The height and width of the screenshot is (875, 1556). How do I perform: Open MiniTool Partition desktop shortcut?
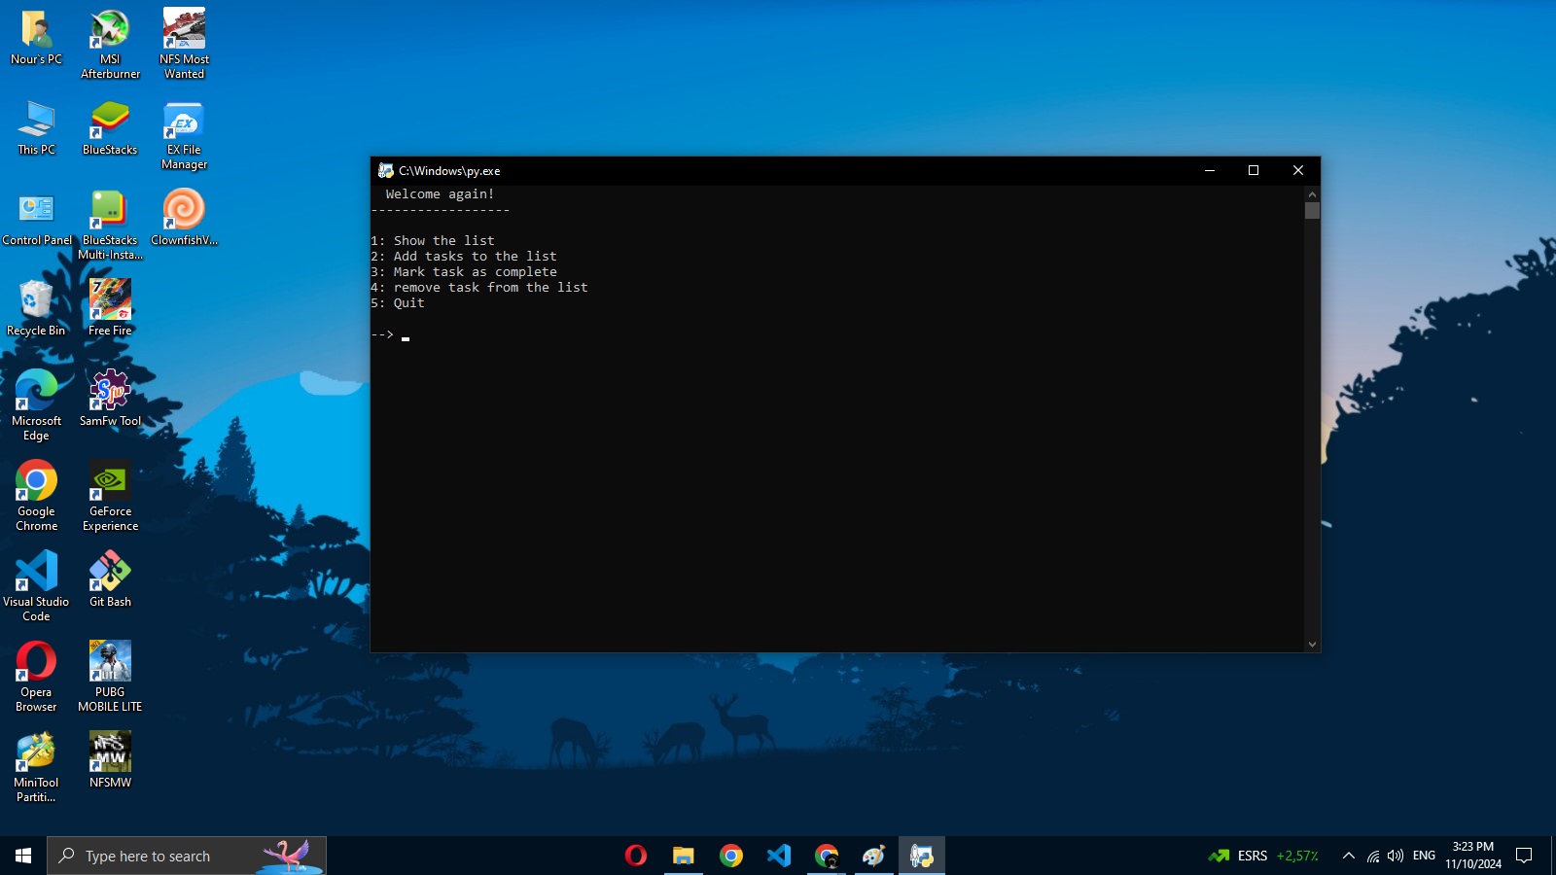36,768
